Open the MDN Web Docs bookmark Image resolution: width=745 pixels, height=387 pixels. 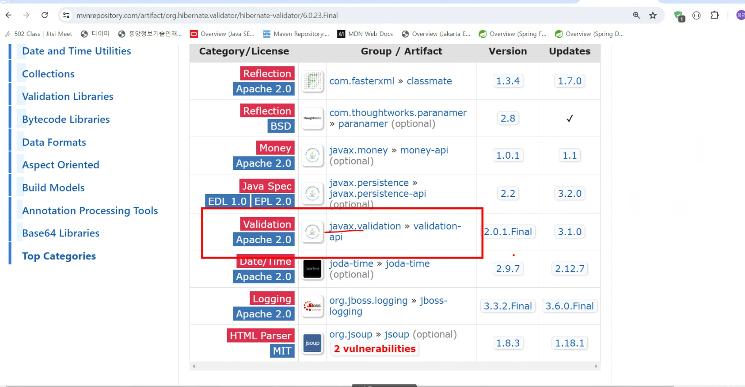tap(365, 34)
